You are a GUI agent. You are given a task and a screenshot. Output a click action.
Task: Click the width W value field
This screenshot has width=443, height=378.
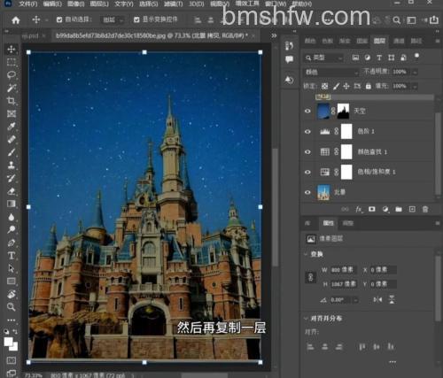point(344,270)
